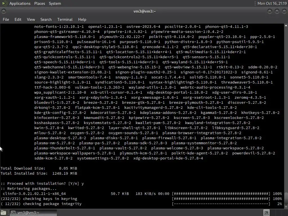Click the package name 'xdg-desktop-portal-kde-5.27.8-4'
Viewport: 288px width, 216px height.
(x=168, y=158)
